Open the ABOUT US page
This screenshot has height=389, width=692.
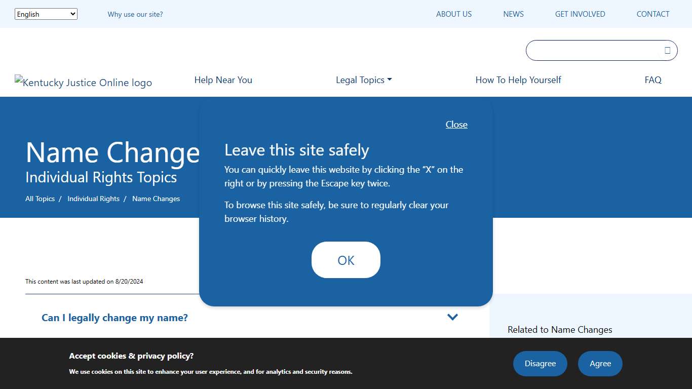coord(453,14)
